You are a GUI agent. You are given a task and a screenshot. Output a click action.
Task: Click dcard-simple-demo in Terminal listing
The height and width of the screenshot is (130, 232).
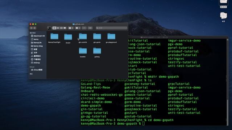[96, 102]
